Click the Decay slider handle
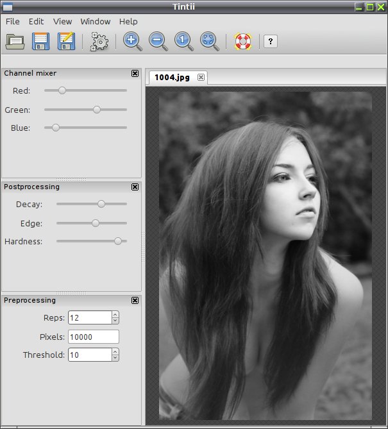 (101, 204)
